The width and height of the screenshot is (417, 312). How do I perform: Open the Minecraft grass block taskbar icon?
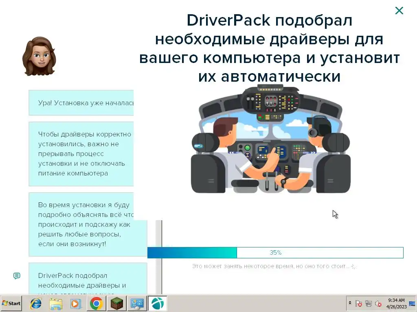click(x=116, y=303)
